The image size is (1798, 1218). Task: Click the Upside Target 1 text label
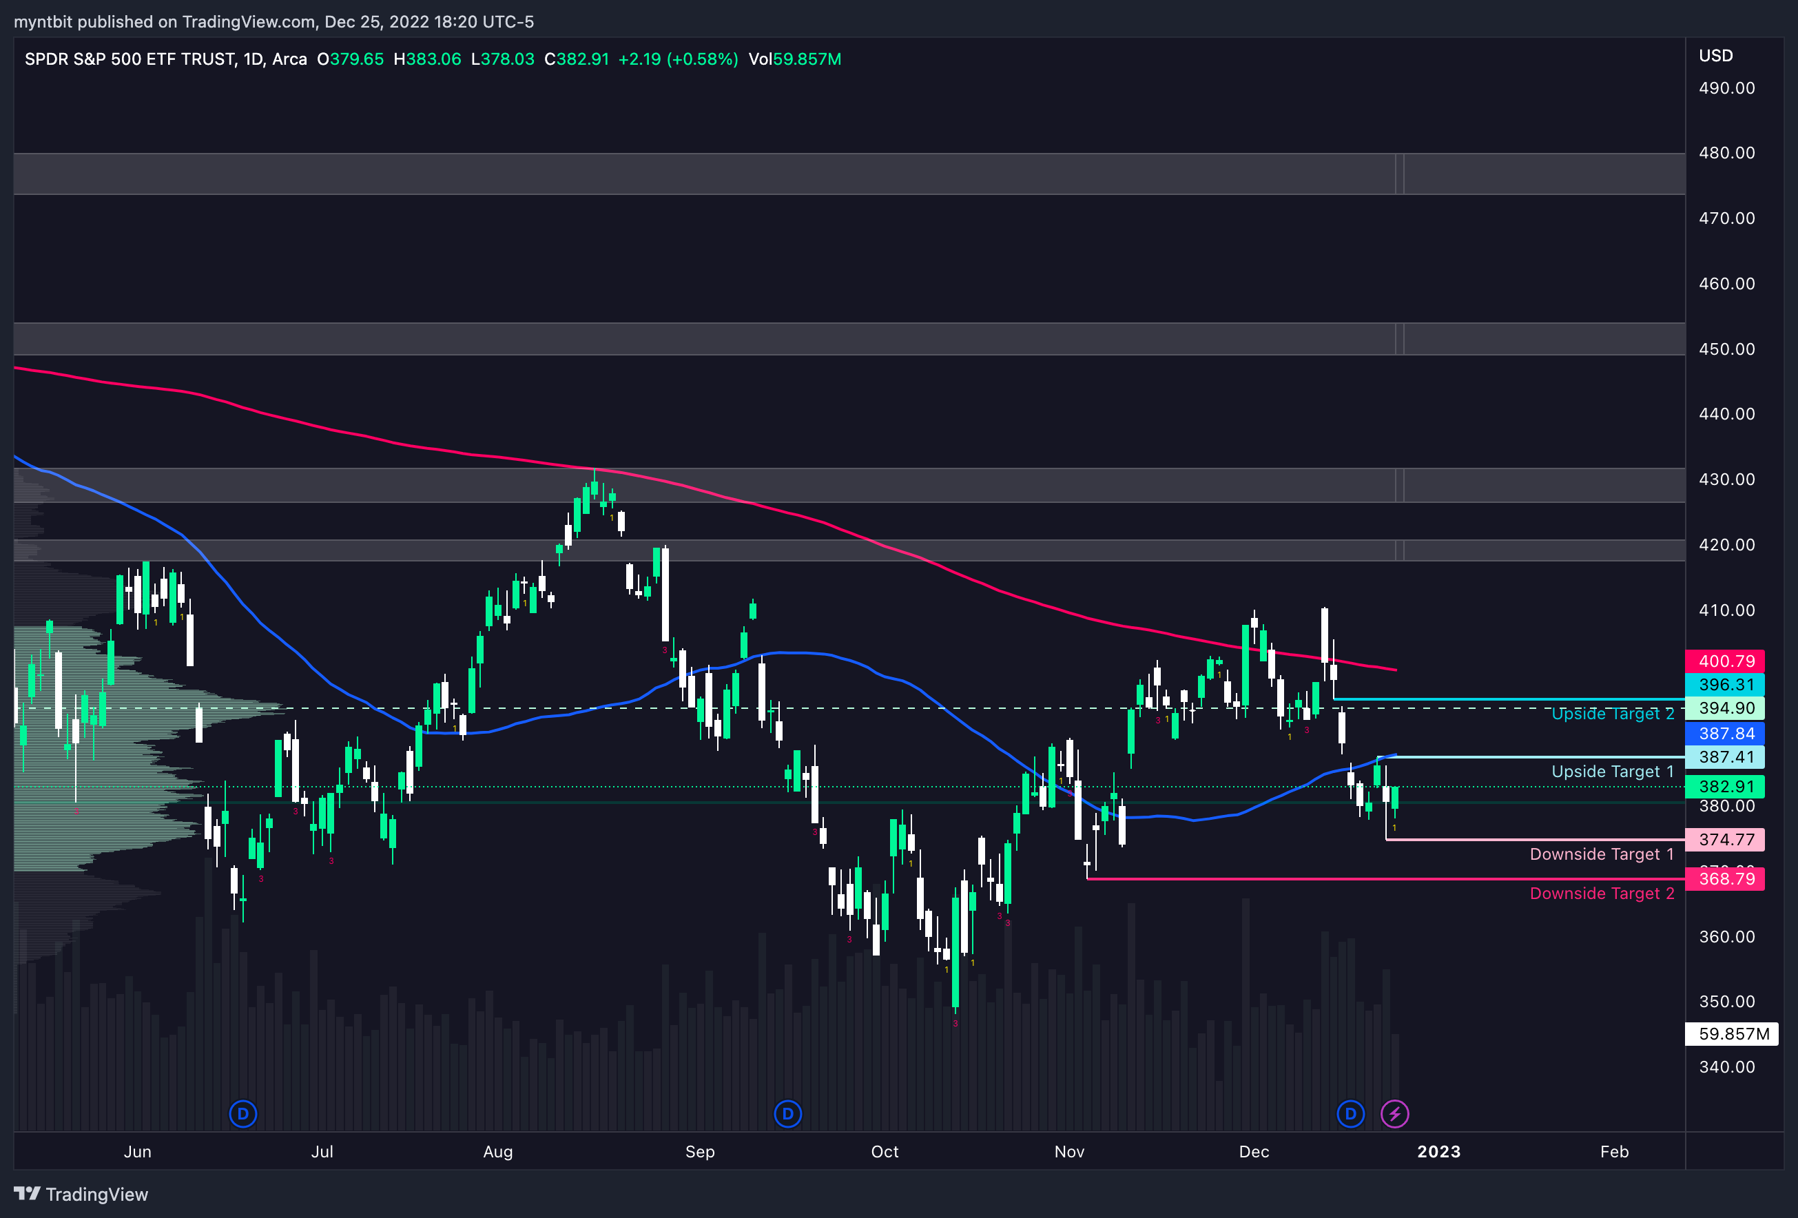tap(1612, 772)
